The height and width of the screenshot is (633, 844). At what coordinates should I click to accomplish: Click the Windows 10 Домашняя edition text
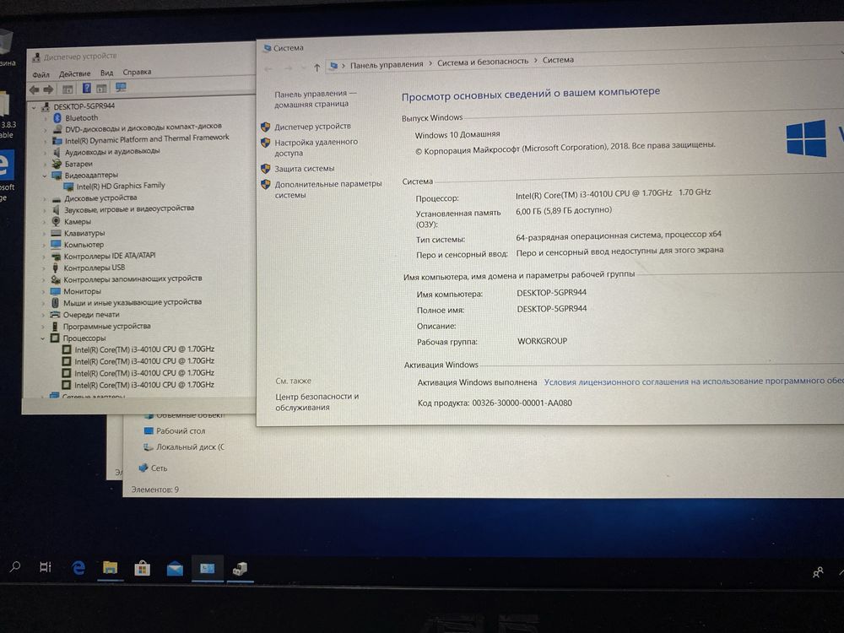[457, 134]
